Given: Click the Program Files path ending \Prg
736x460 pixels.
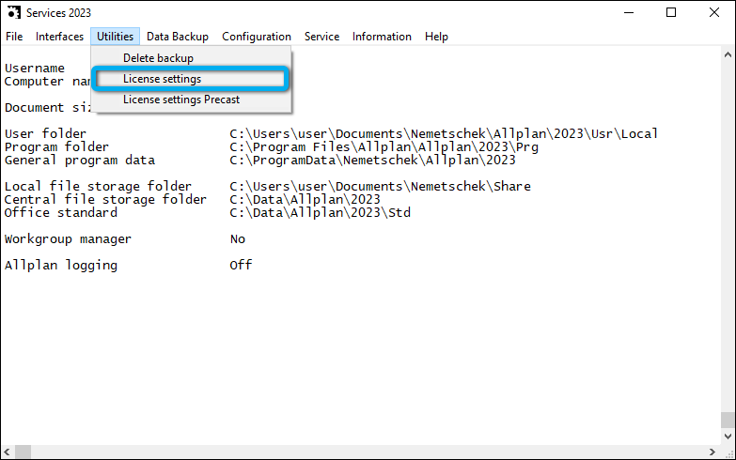Looking at the screenshot, I should 384,146.
